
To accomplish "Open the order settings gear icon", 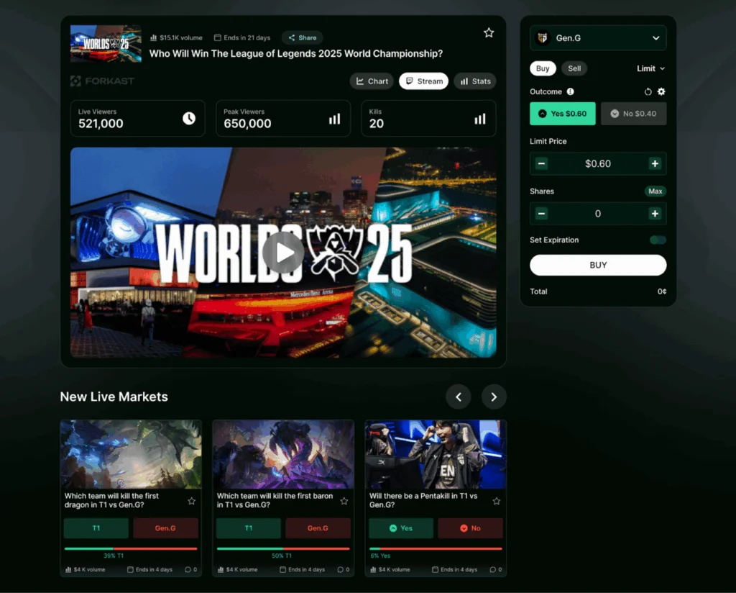I will point(661,92).
